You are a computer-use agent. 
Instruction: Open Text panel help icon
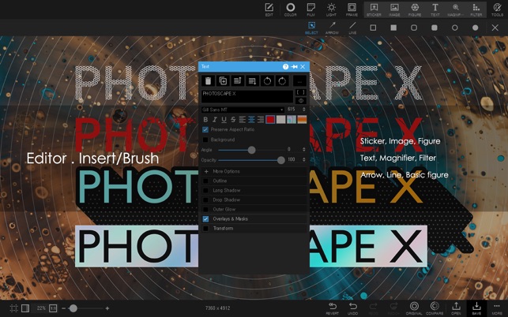pos(285,67)
